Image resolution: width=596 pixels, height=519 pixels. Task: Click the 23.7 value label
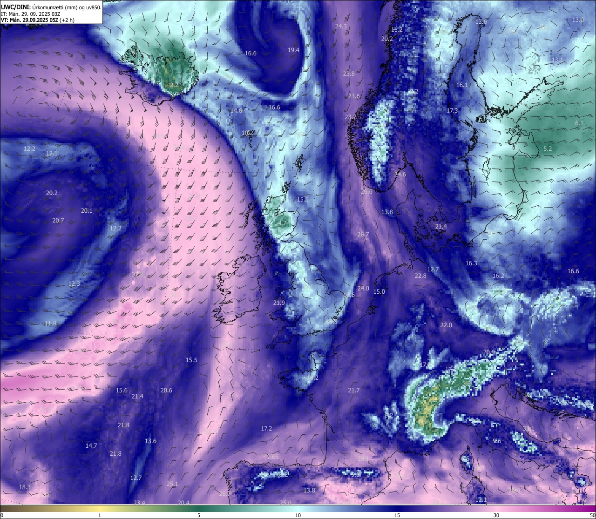(350, 117)
